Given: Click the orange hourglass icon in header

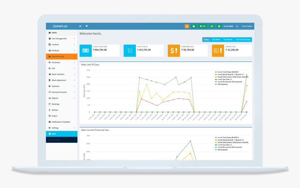Looking at the screenshot, I should tap(187, 26).
